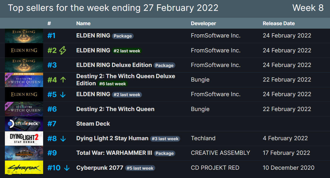Click the down arrow next to #8
This screenshot has height=178, width=330.
(63, 139)
